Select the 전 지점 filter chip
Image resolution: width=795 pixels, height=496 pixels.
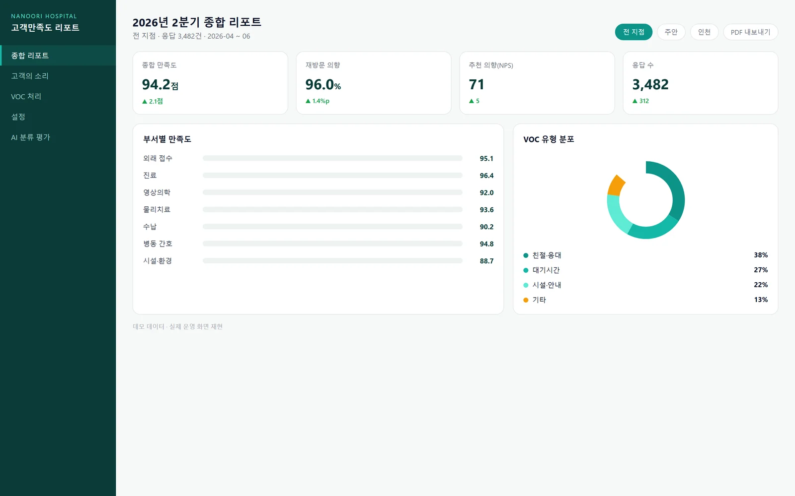point(634,32)
